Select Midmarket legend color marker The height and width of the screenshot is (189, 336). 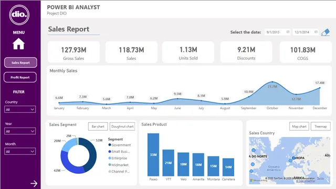[x=110, y=165]
